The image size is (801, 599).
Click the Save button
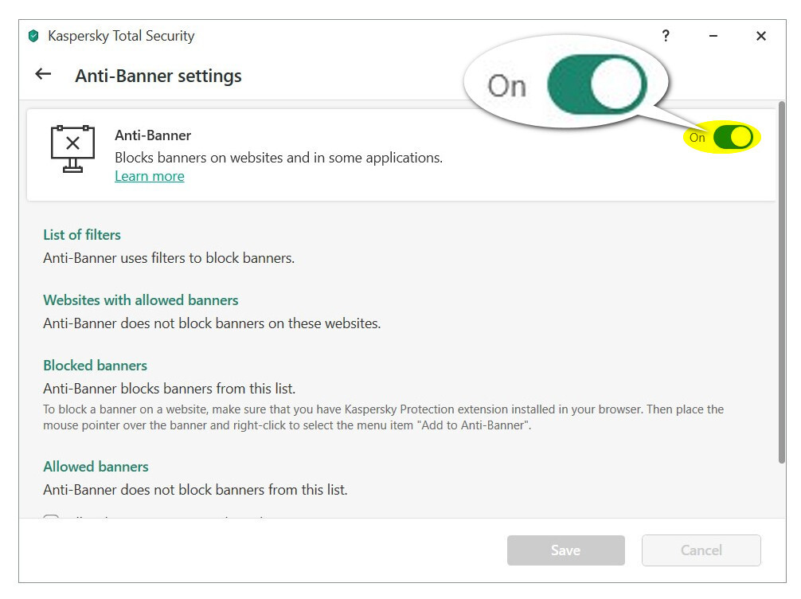point(565,550)
